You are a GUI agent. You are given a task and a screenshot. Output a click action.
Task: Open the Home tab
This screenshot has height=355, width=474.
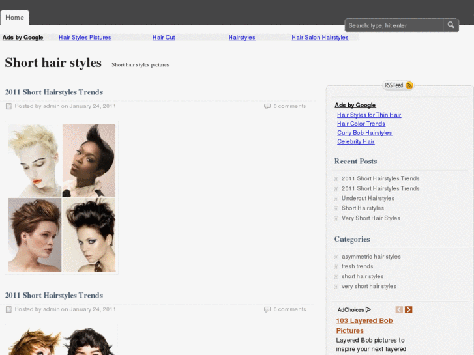coord(14,18)
